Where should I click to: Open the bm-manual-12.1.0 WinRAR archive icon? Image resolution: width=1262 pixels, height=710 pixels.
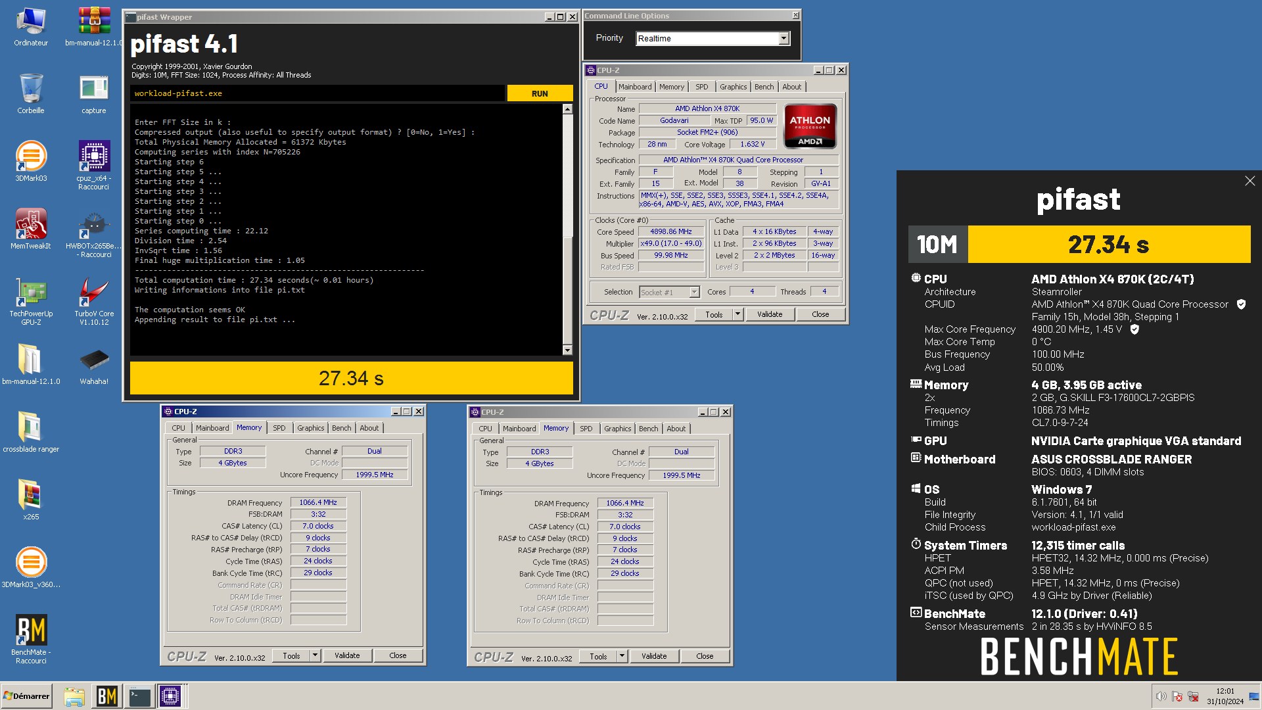pos(94,27)
